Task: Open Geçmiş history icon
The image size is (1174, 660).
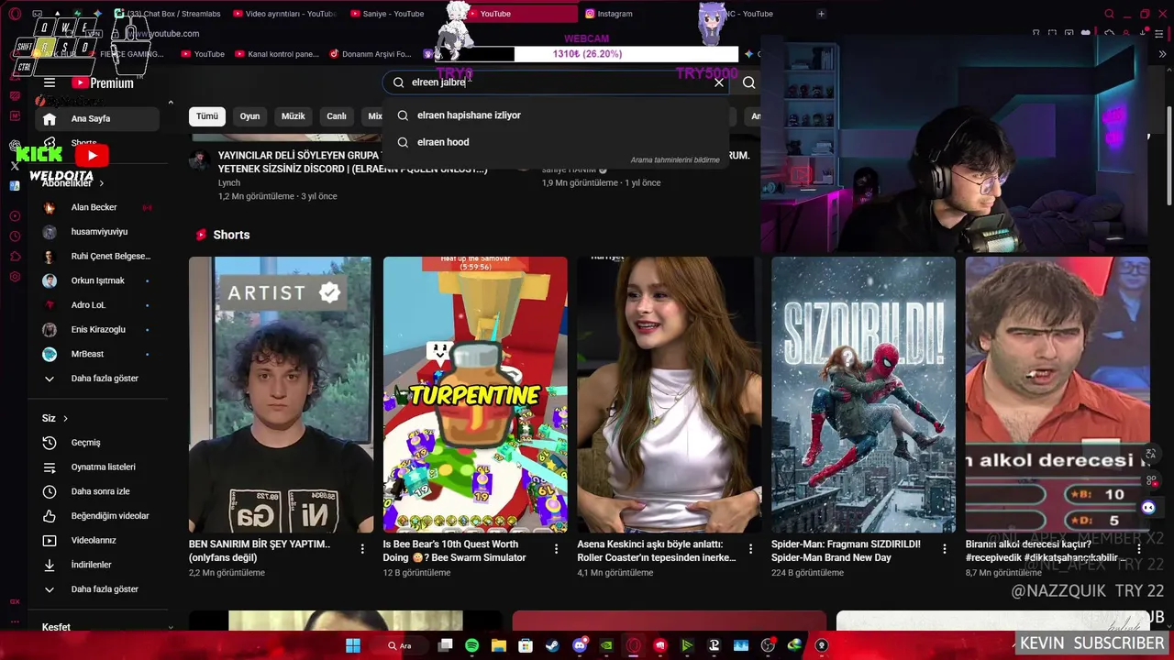Action: (x=50, y=443)
